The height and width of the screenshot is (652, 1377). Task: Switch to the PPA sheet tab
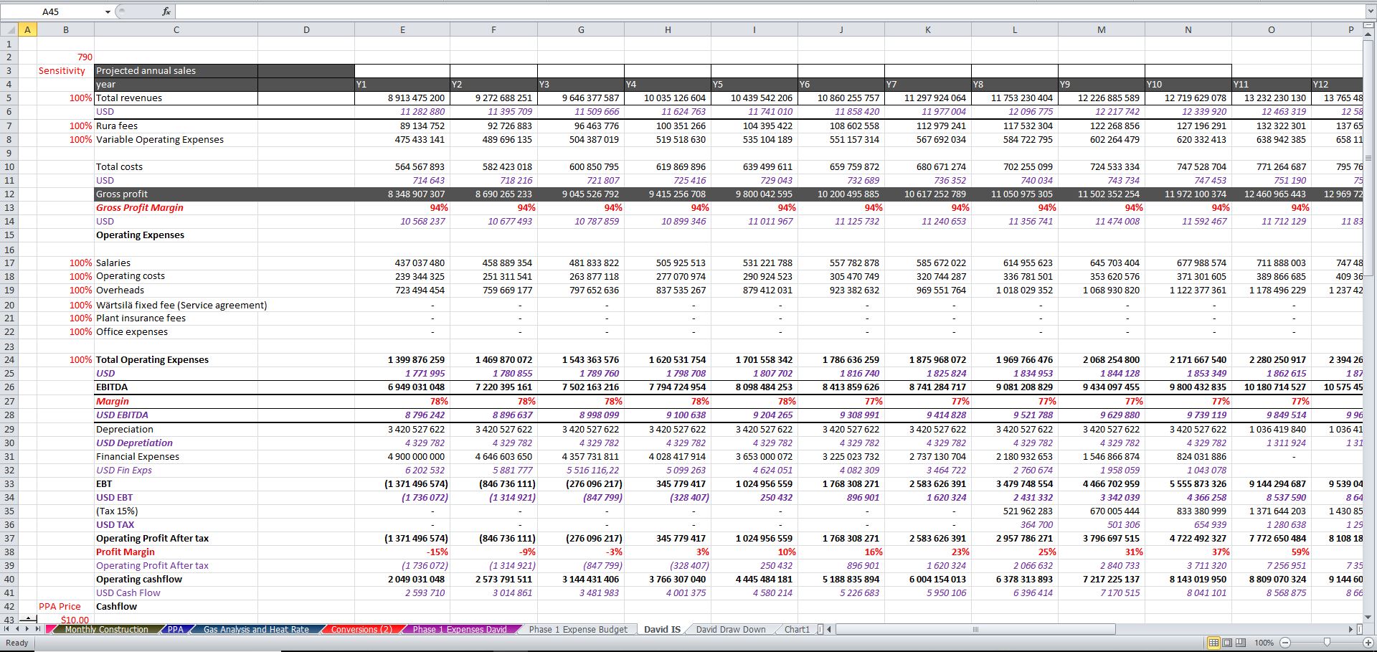[176, 629]
